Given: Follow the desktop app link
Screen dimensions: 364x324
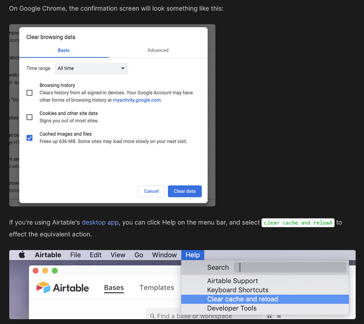Looking at the screenshot, I should [100, 222].
